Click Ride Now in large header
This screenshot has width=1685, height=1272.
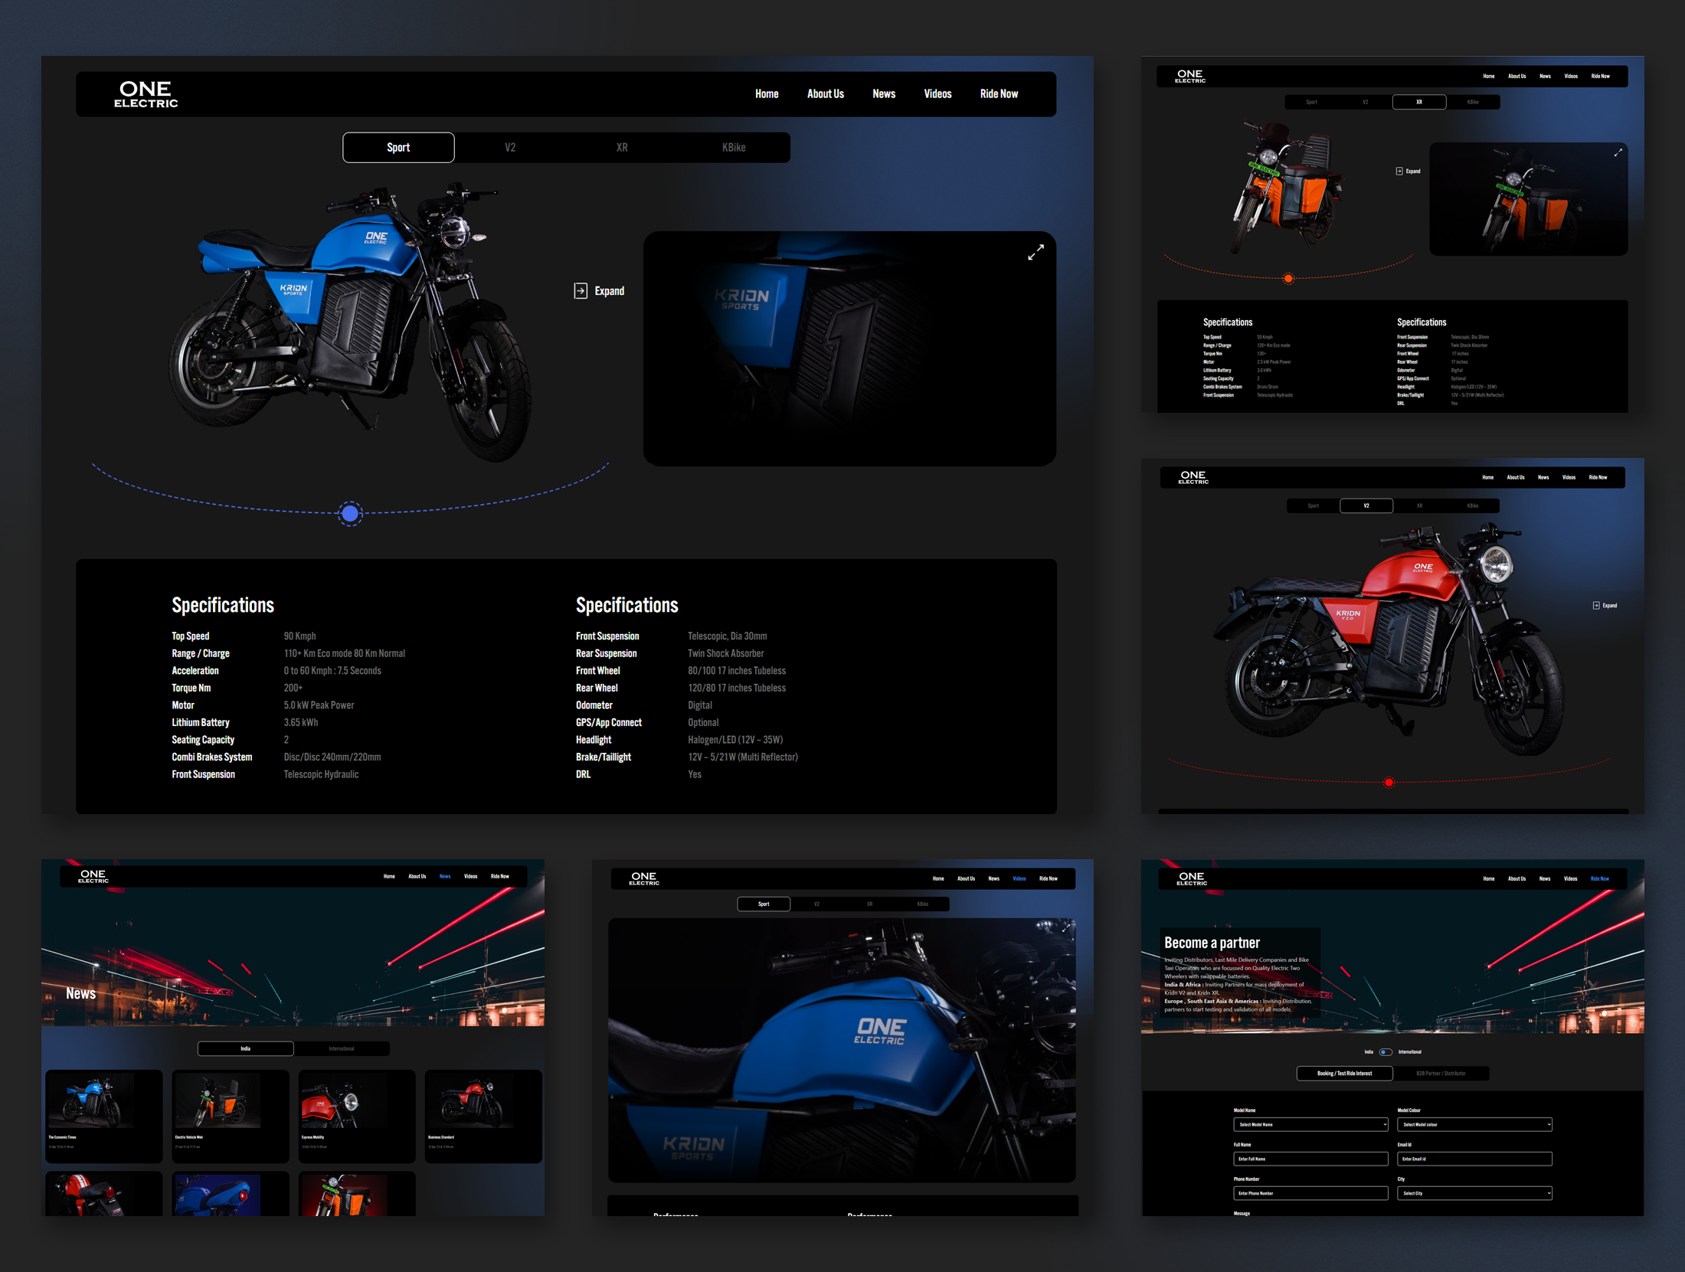point(999,94)
